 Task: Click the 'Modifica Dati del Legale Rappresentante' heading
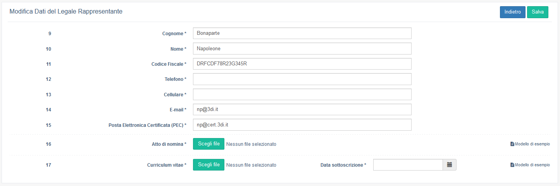click(66, 12)
